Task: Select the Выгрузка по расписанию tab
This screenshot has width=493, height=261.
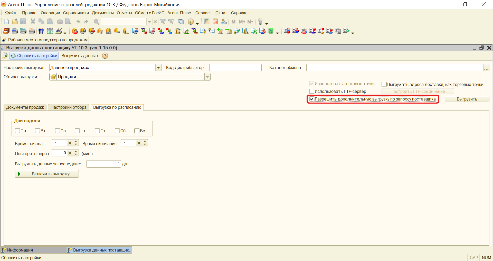Action: 117,107
